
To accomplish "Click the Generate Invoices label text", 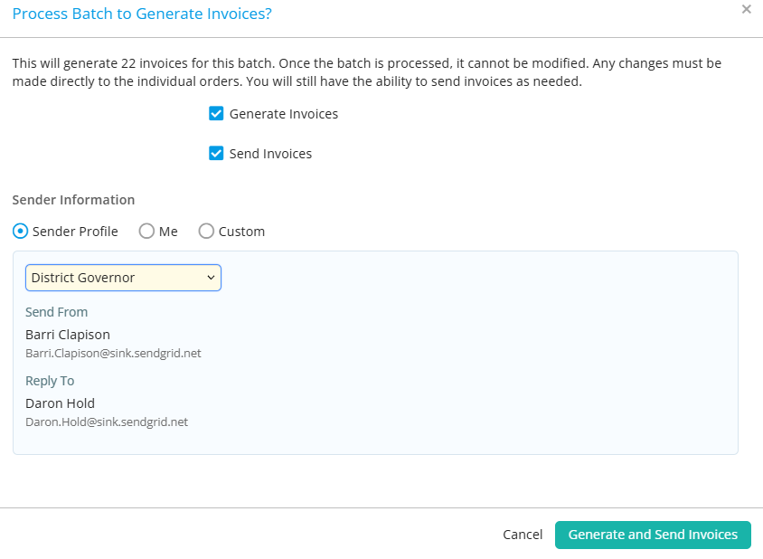I will tap(284, 114).
